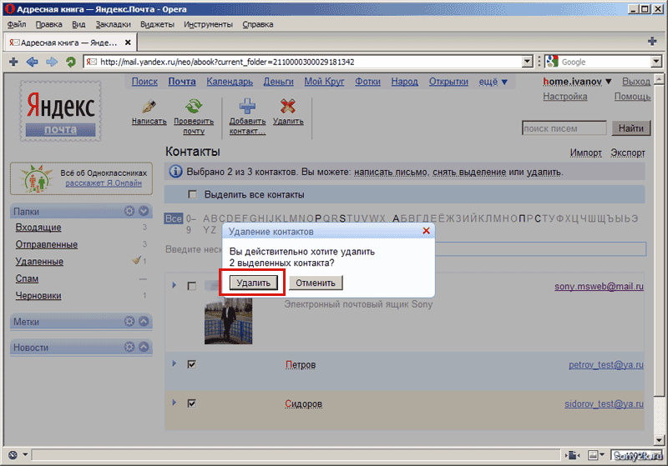Uncheck the Петров contact checkbox
668x466 pixels.
click(192, 364)
